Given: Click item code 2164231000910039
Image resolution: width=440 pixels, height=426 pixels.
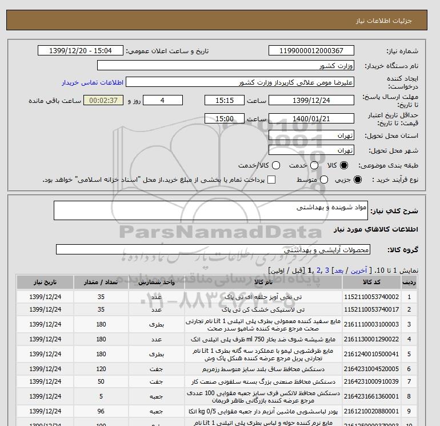Looking at the screenshot, I should tap(371, 381).
